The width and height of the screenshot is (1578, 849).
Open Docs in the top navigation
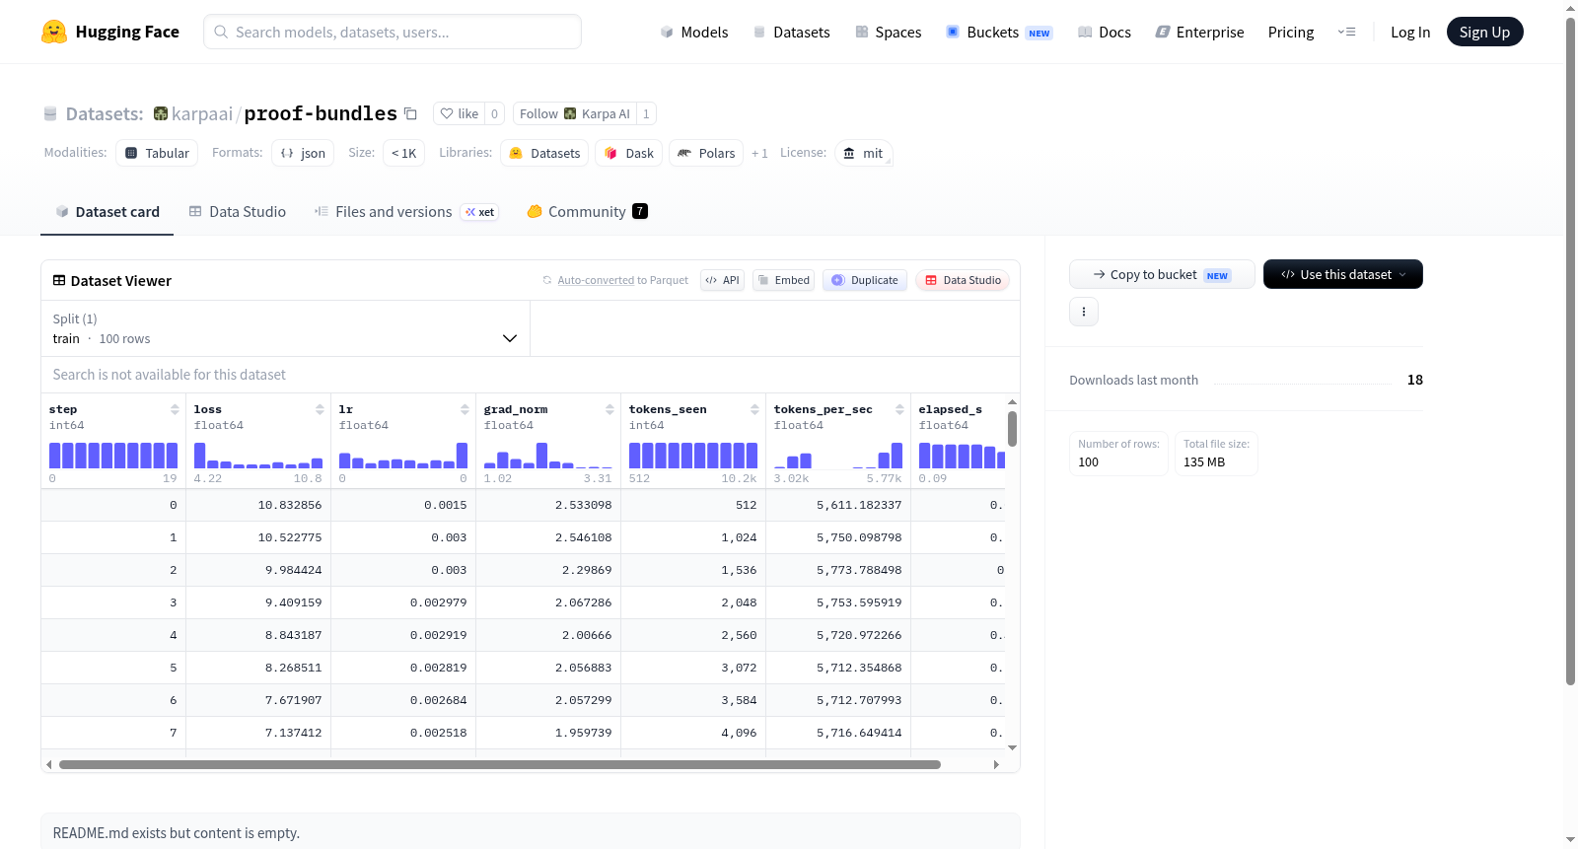pos(1105,32)
